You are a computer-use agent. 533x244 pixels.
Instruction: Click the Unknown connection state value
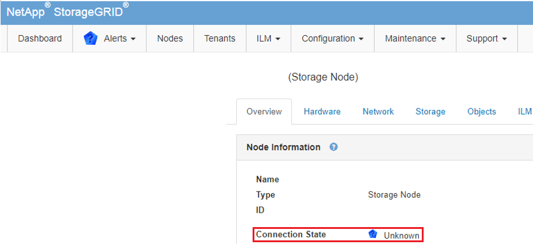[401, 236]
